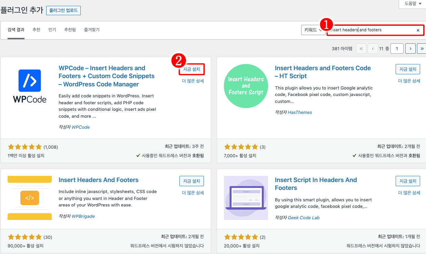Click the disabled previous page arrow

(x=373, y=49)
